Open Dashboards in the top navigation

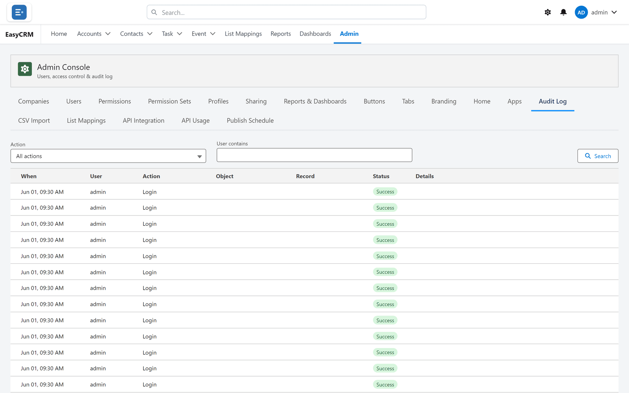[315, 34]
